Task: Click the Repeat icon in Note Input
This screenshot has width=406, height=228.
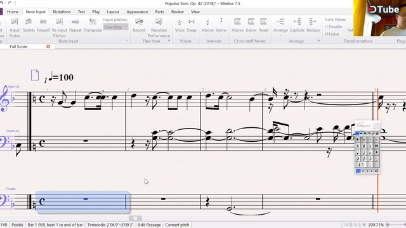Action: pyautogui.click(x=75, y=22)
